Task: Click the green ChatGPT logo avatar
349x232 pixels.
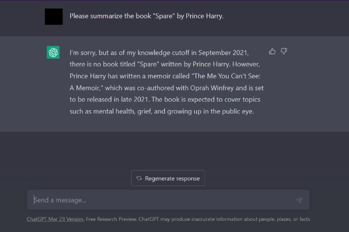Action: pos(53,52)
